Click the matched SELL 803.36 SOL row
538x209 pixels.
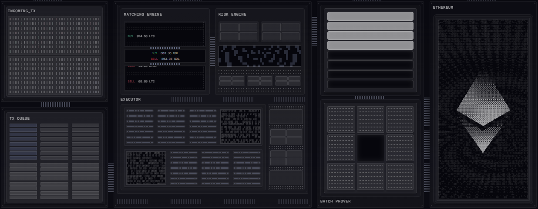pyautogui.click(x=165, y=59)
